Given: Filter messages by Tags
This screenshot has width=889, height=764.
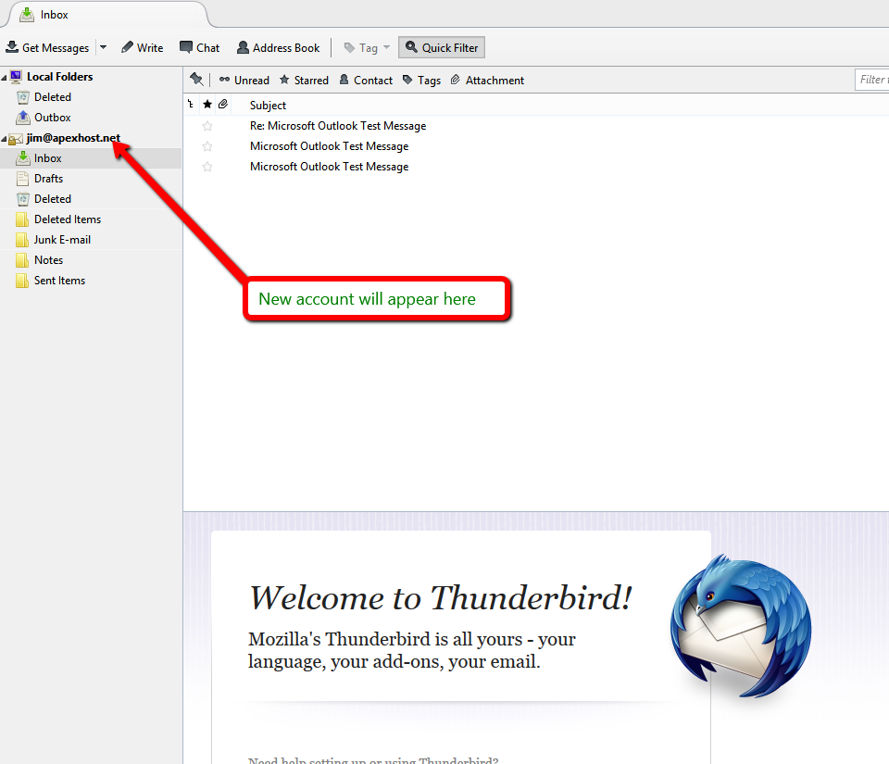Looking at the screenshot, I should point(421,81).
